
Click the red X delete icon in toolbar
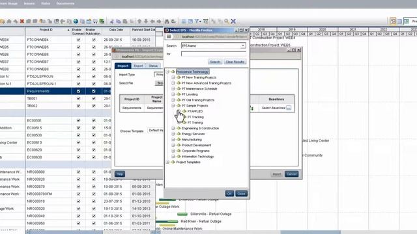(22, 21)
